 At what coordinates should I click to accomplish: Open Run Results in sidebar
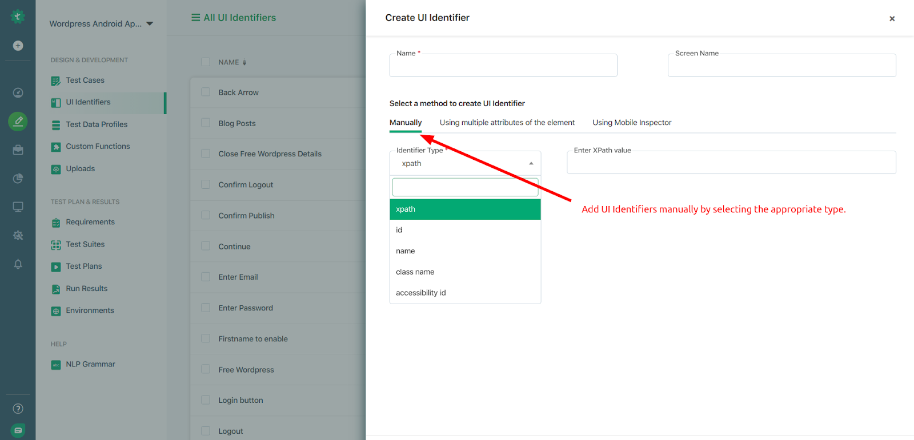tap(86, 289)
